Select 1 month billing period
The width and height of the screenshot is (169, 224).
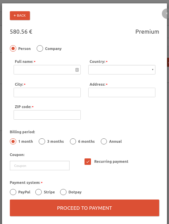click(13, 141)
